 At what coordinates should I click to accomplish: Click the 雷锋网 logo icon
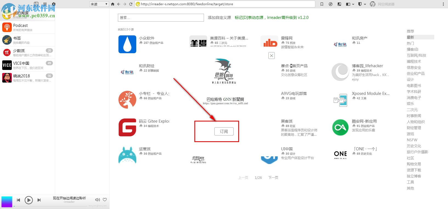[269, 42]
